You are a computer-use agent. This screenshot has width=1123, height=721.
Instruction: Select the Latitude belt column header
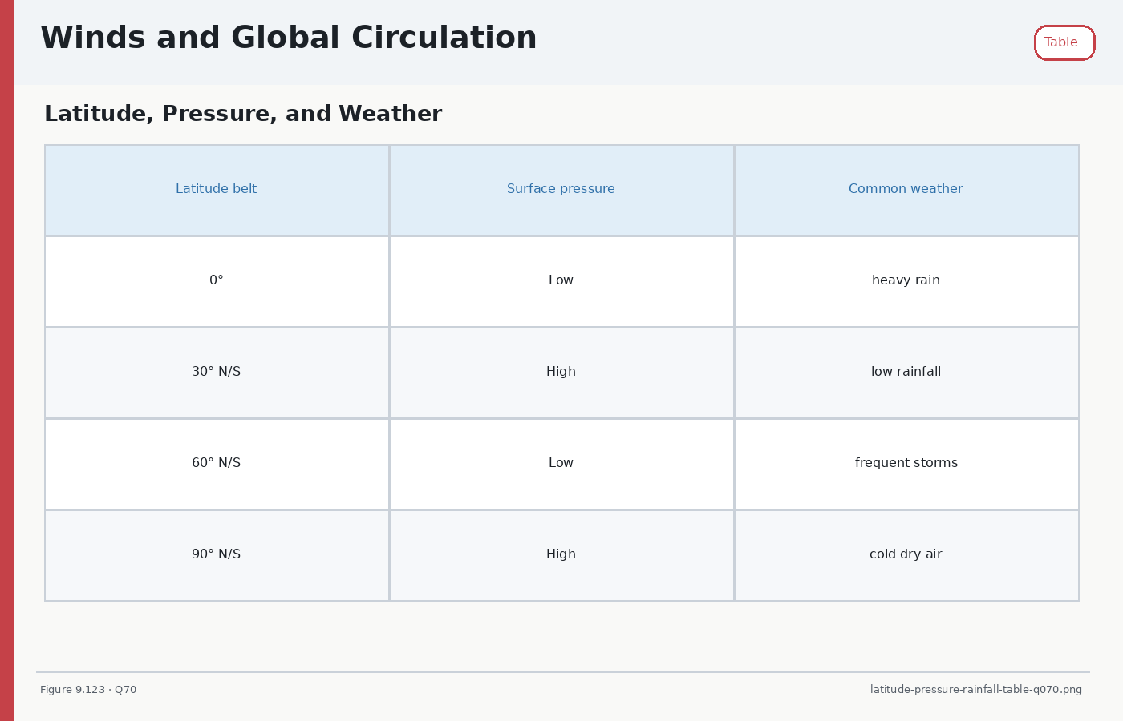[217, 190]
